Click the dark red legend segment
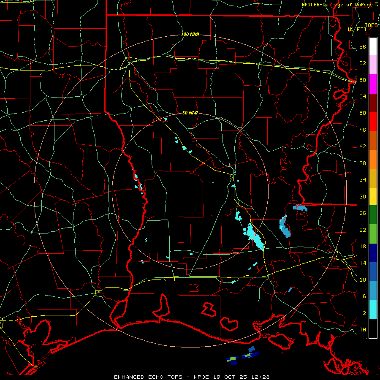This screenshot has height=380, width=380. point(373,103)
